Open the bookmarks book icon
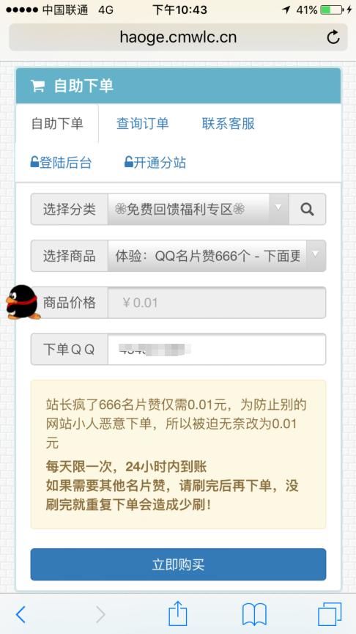This screenshot has height=634, width=356. [254, 615]
